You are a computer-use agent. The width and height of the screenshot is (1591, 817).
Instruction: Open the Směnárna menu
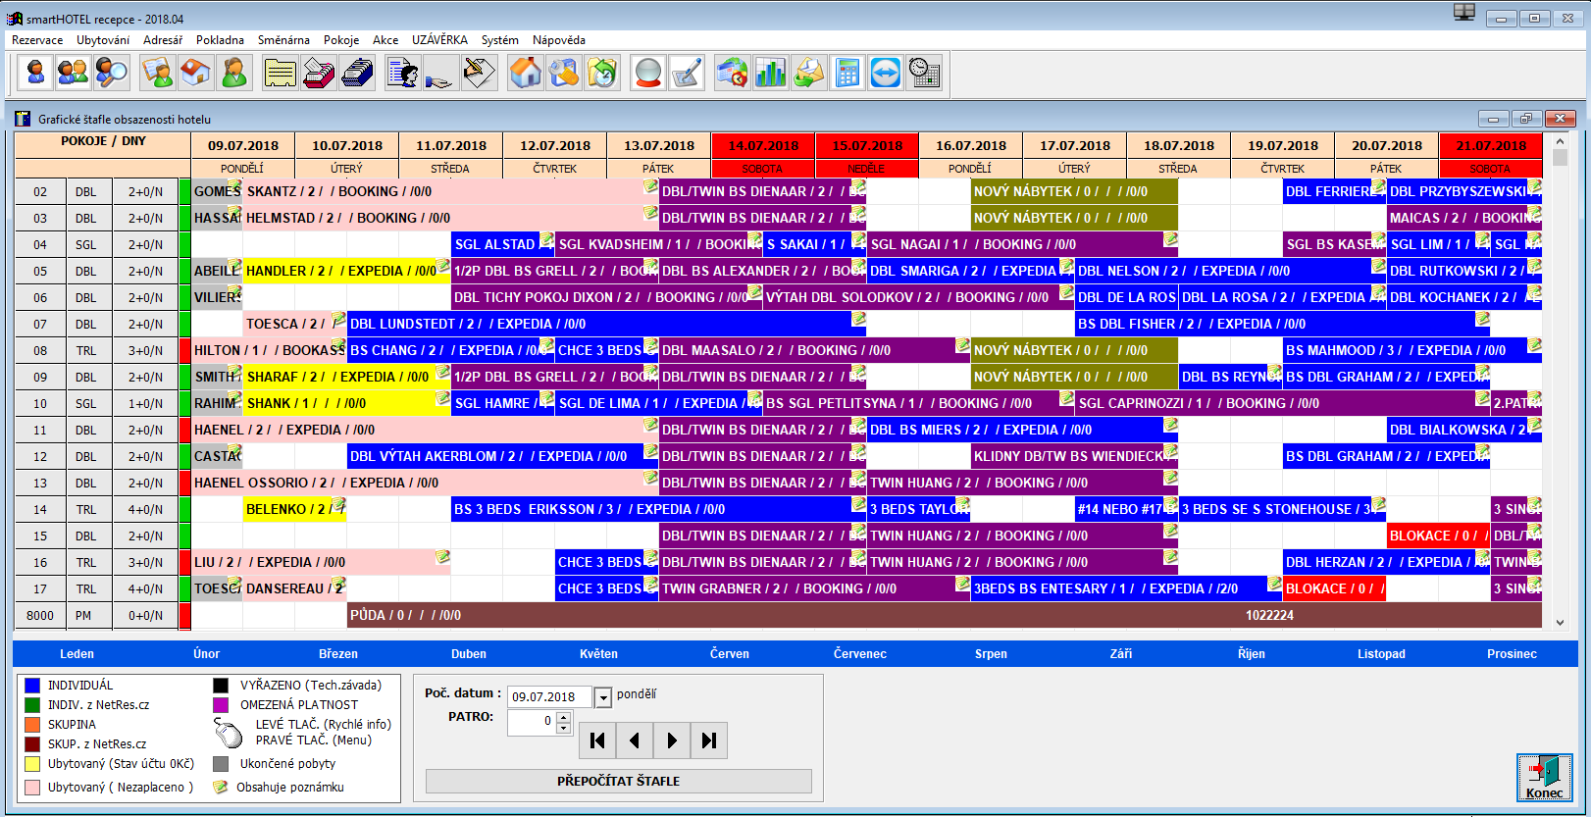[283, 40]
